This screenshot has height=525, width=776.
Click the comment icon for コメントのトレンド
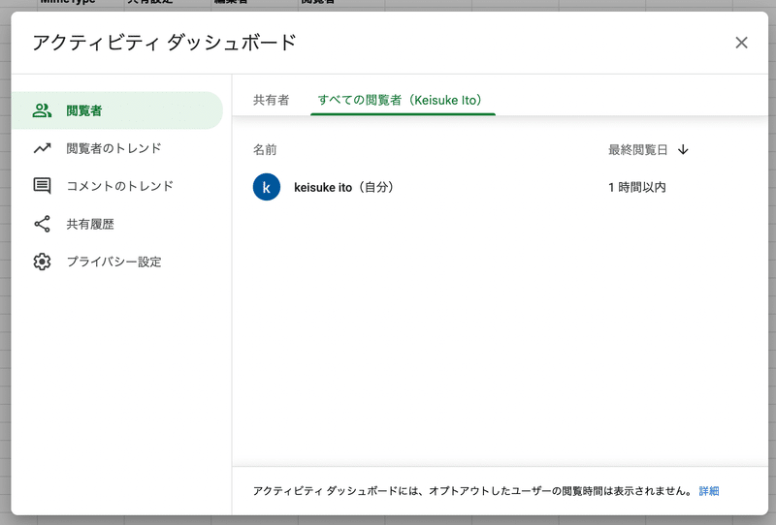[x=42, y=186]
